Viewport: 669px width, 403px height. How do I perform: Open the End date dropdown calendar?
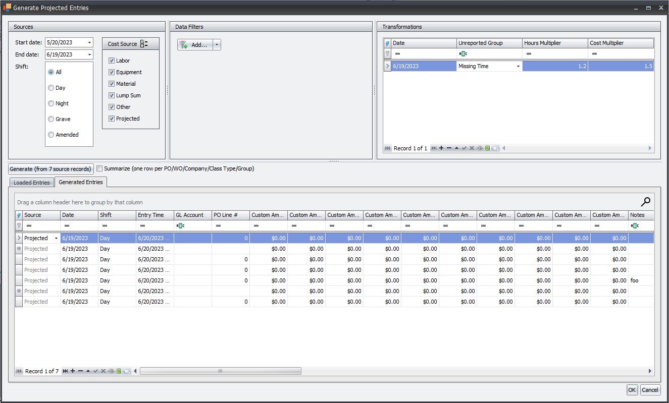(89, 54)
